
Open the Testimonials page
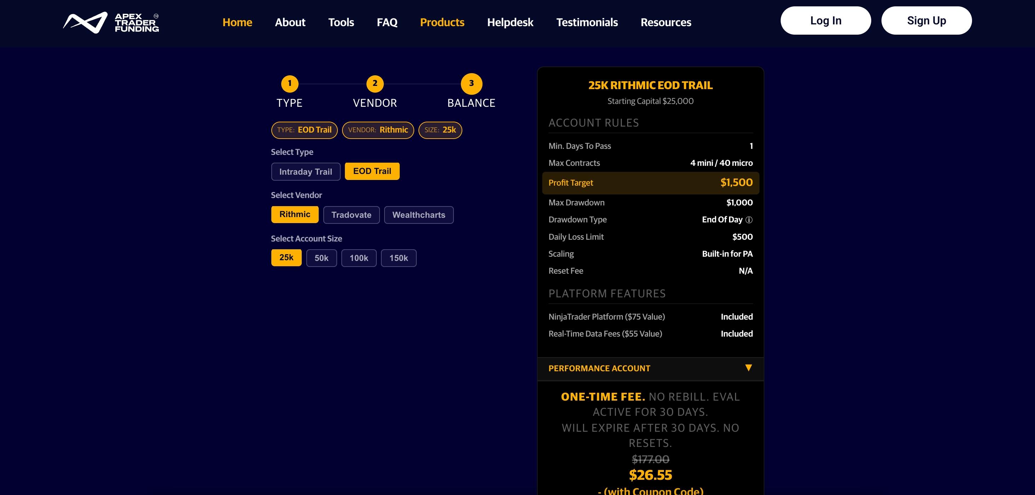point(587,22)
